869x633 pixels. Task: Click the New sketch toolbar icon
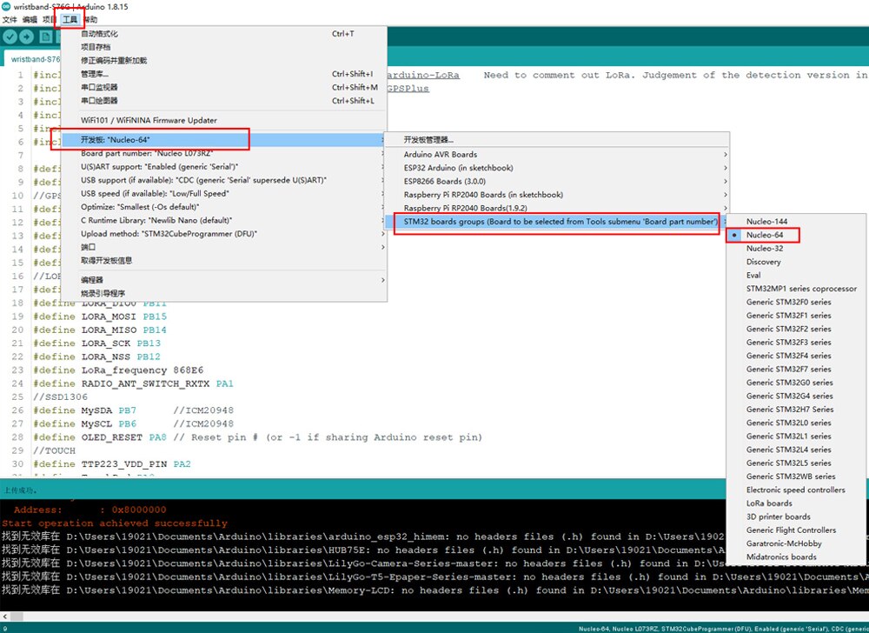47,37
